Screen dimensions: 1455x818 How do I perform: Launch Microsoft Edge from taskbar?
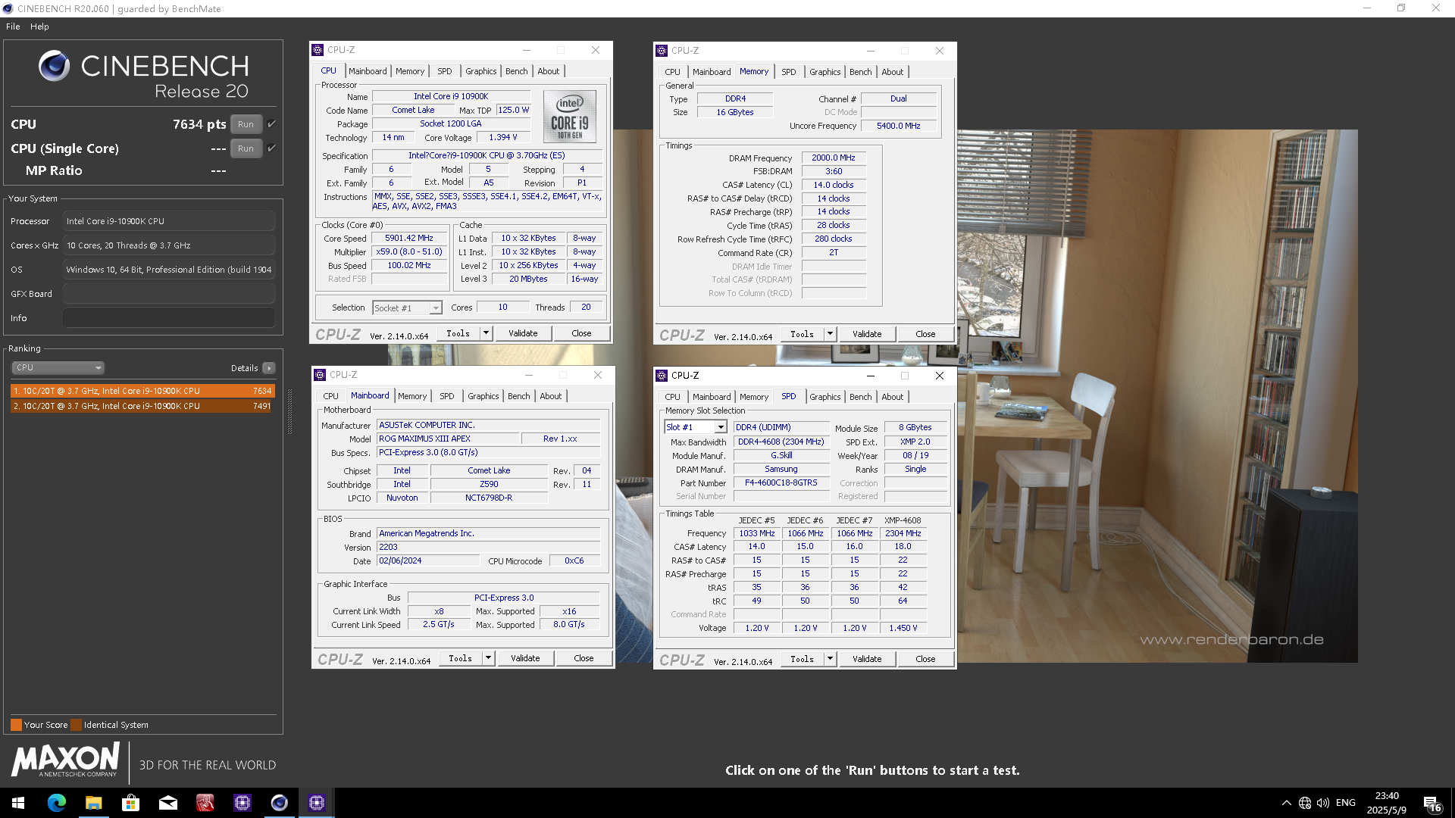pyautogui.click(x=56, y=803)
